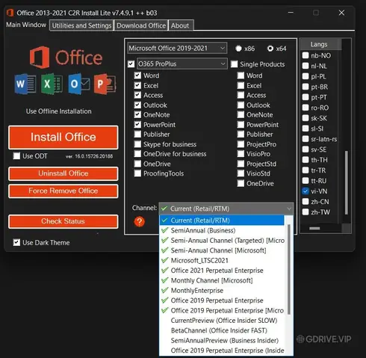Click Force Remove Office
The width and height of the screenshot is (366, 358).
(x=63, y=191)
